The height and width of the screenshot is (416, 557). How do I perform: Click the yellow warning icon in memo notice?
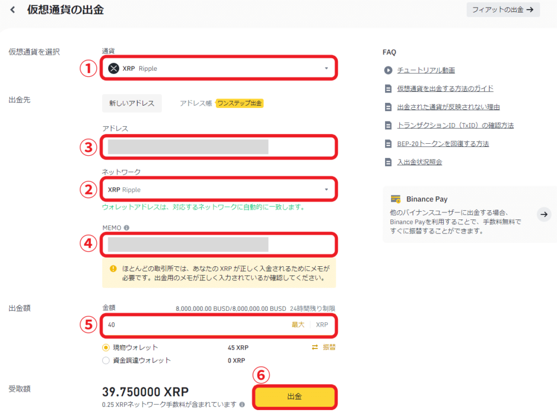[113, 269]
